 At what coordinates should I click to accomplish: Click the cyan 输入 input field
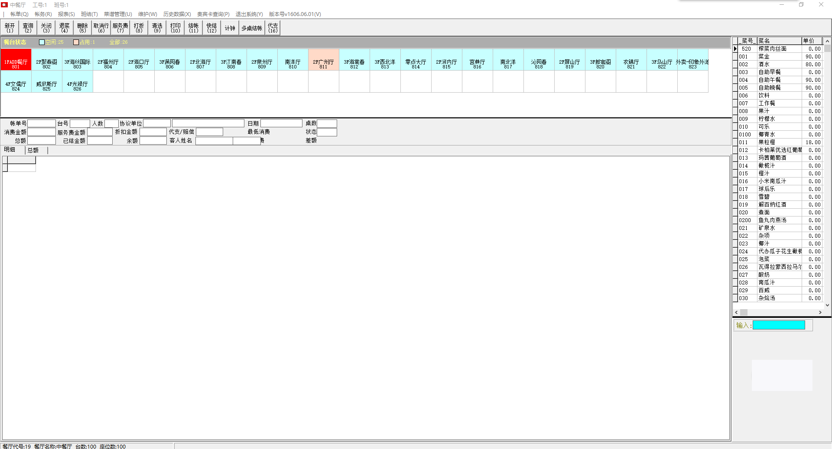coord(778,325)
